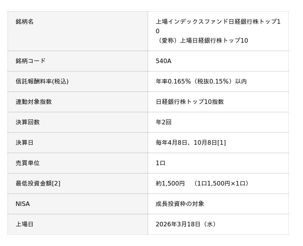Select the 成長投資枠の対象 text

[180, 204]
